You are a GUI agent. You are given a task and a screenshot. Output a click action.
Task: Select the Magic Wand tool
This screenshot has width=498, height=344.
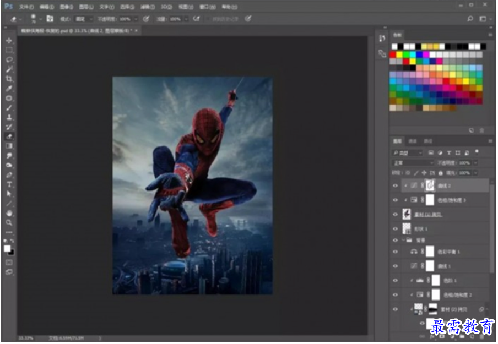9,69
